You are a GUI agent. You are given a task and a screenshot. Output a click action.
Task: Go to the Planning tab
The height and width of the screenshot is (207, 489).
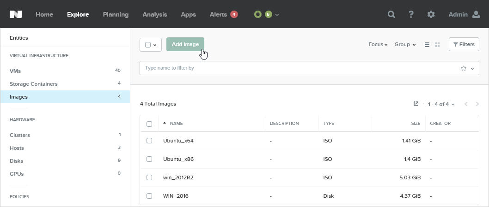click(x=116, y=14)
